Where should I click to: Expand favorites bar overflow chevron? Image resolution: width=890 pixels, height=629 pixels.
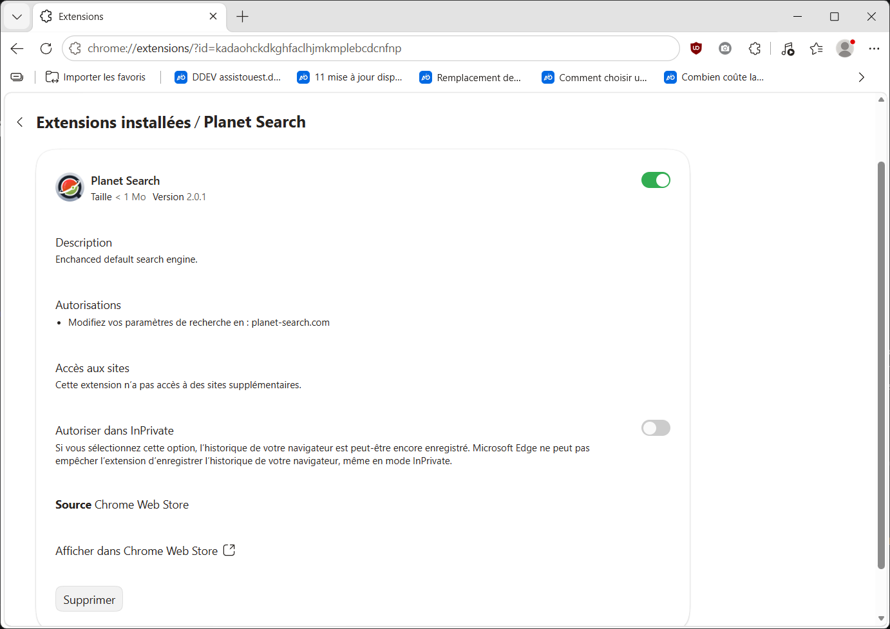pos(862,77)
